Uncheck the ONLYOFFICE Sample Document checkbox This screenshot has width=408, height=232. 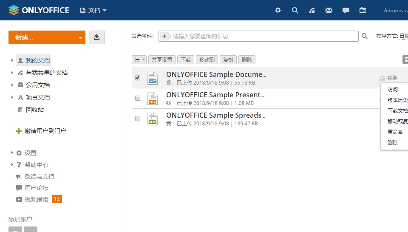click(138, 78)
